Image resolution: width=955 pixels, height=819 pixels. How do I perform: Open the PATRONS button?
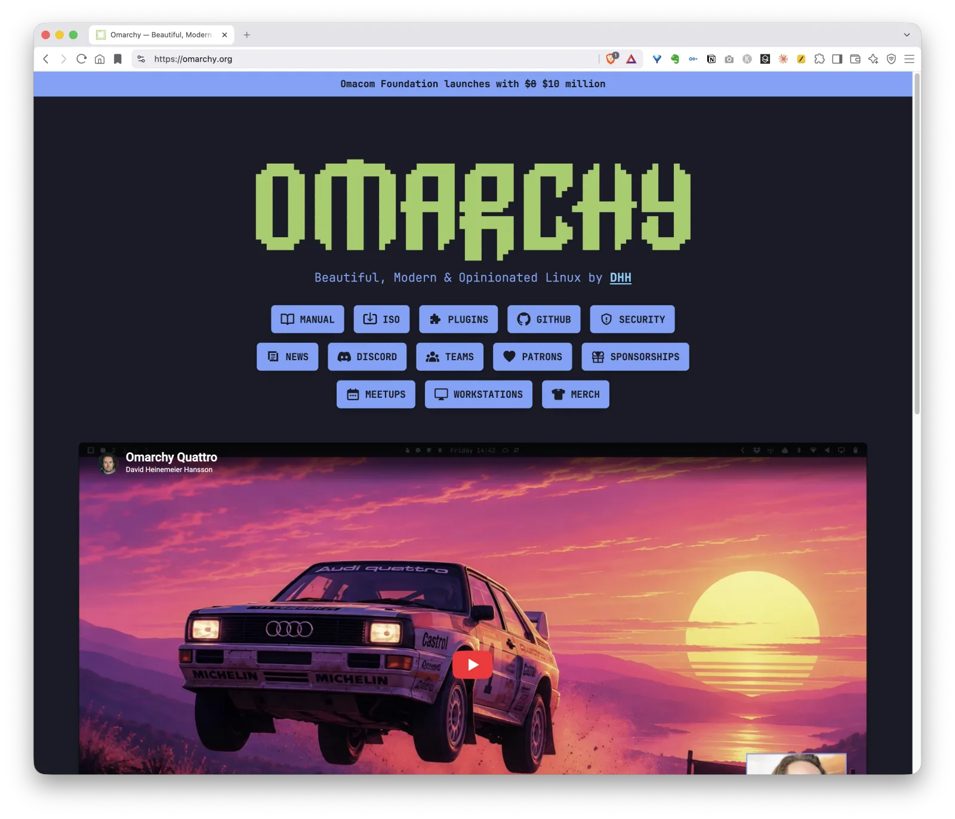(x=532, y=357)
